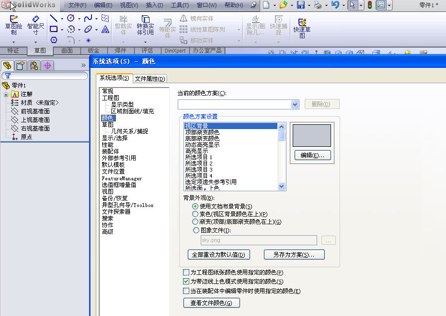Image resolution: width=446 pixels, height=316 pixels.
Task: Activate the Smart Dimension (智能尺寸) tool
Action: click(x=35, y=25)
